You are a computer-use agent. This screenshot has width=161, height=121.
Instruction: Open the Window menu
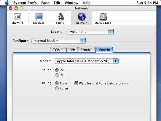(x=71, y=3)
